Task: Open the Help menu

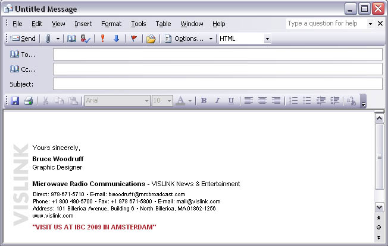Action: pos(219,24)
